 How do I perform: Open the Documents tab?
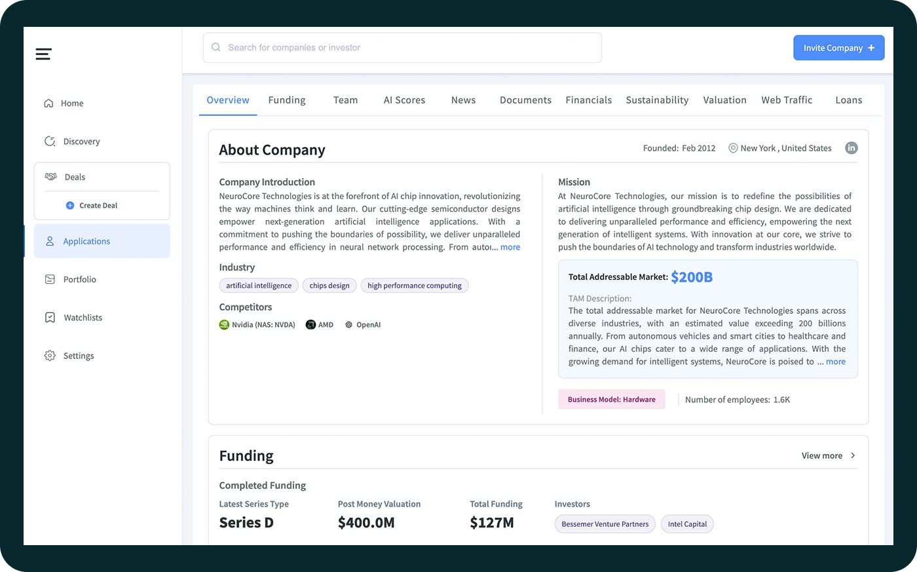click(525, 100)
